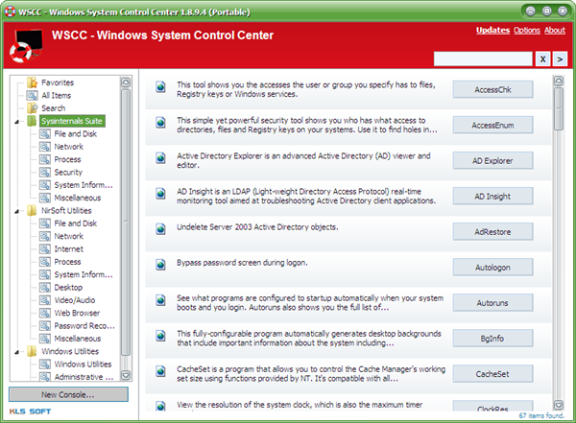Image resolution: width=576 pixels, height=423 pixels.
Task: Select Process under Sysinternals Suite
Action: [x=67, y=159]
